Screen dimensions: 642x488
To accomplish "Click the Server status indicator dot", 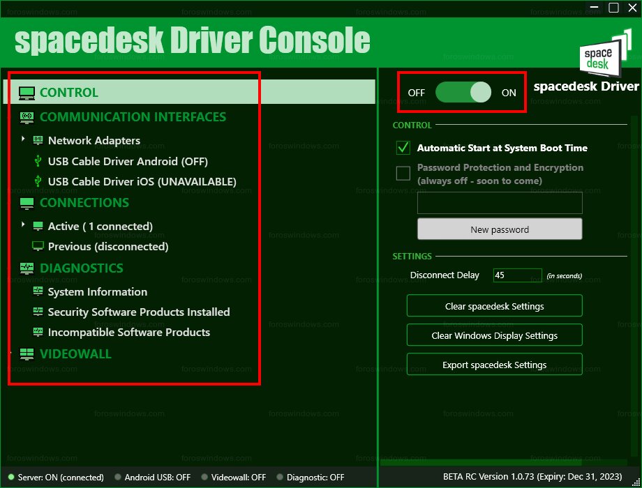I will (11, 477).
